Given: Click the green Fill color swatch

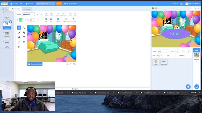Looking at the screenshot, I should [21, 20].
